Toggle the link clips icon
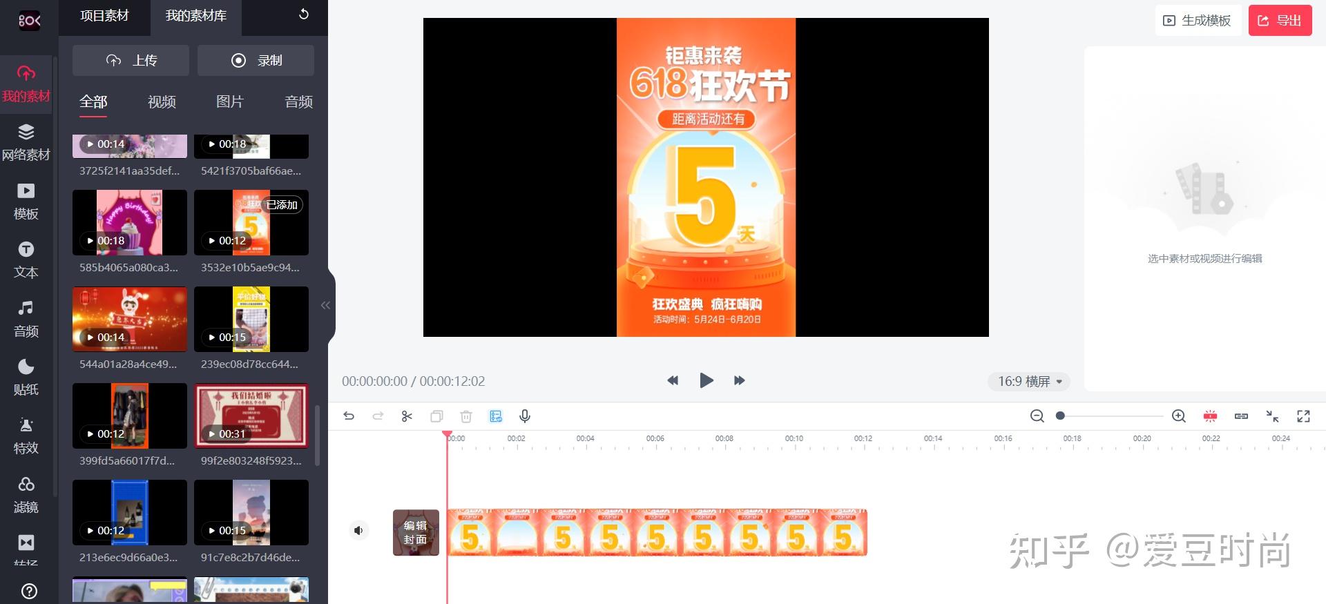Screen dimensions: 1326x604 (x=1241, y=416)
